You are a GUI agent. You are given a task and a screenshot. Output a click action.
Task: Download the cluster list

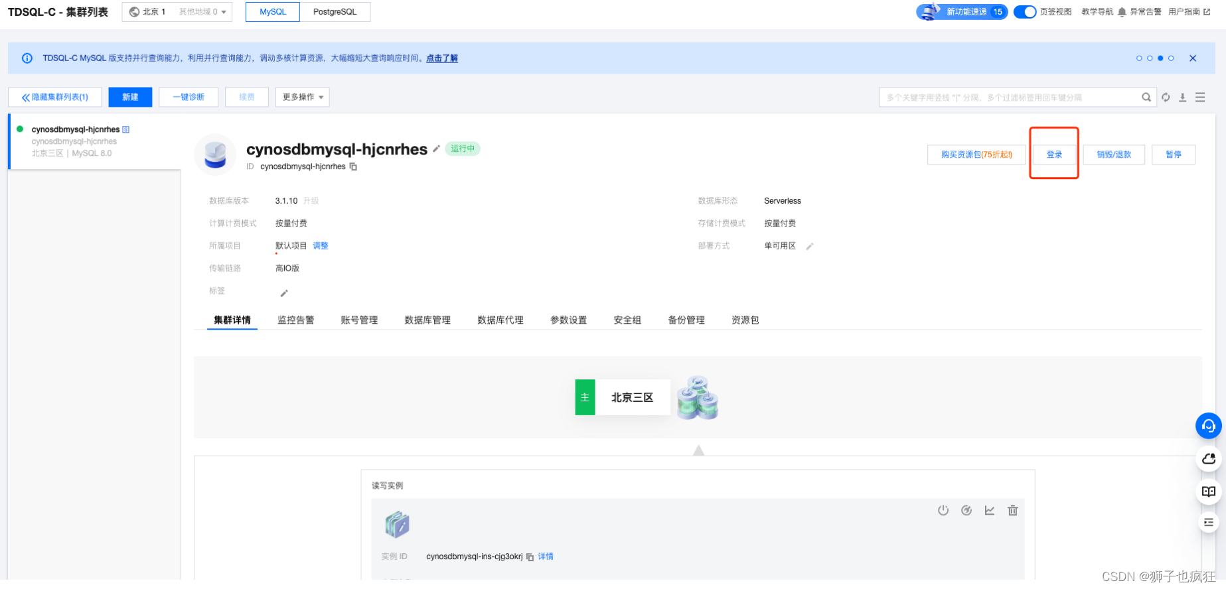pyautogui.click(x=1182, y=98)
